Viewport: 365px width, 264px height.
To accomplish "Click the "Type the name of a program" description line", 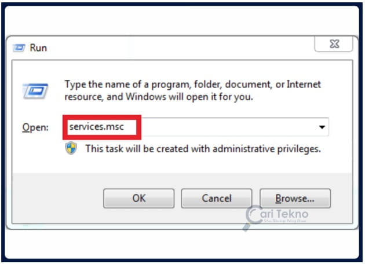I will [x=192, y=85].
